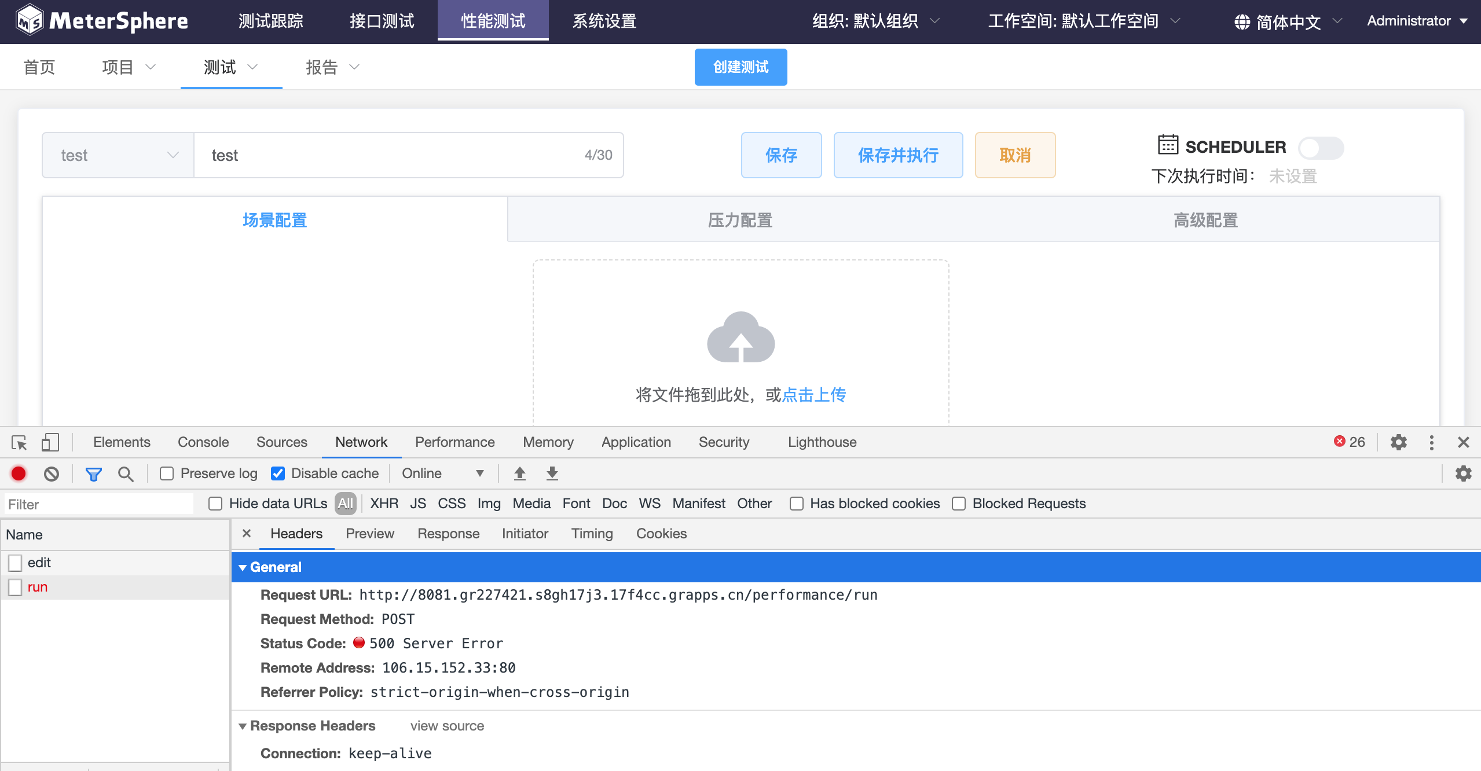Image resolution: width=1481 pixels, height=771 pixels.
Task: Click the 保存并执行 button
Action: point(898,155)
